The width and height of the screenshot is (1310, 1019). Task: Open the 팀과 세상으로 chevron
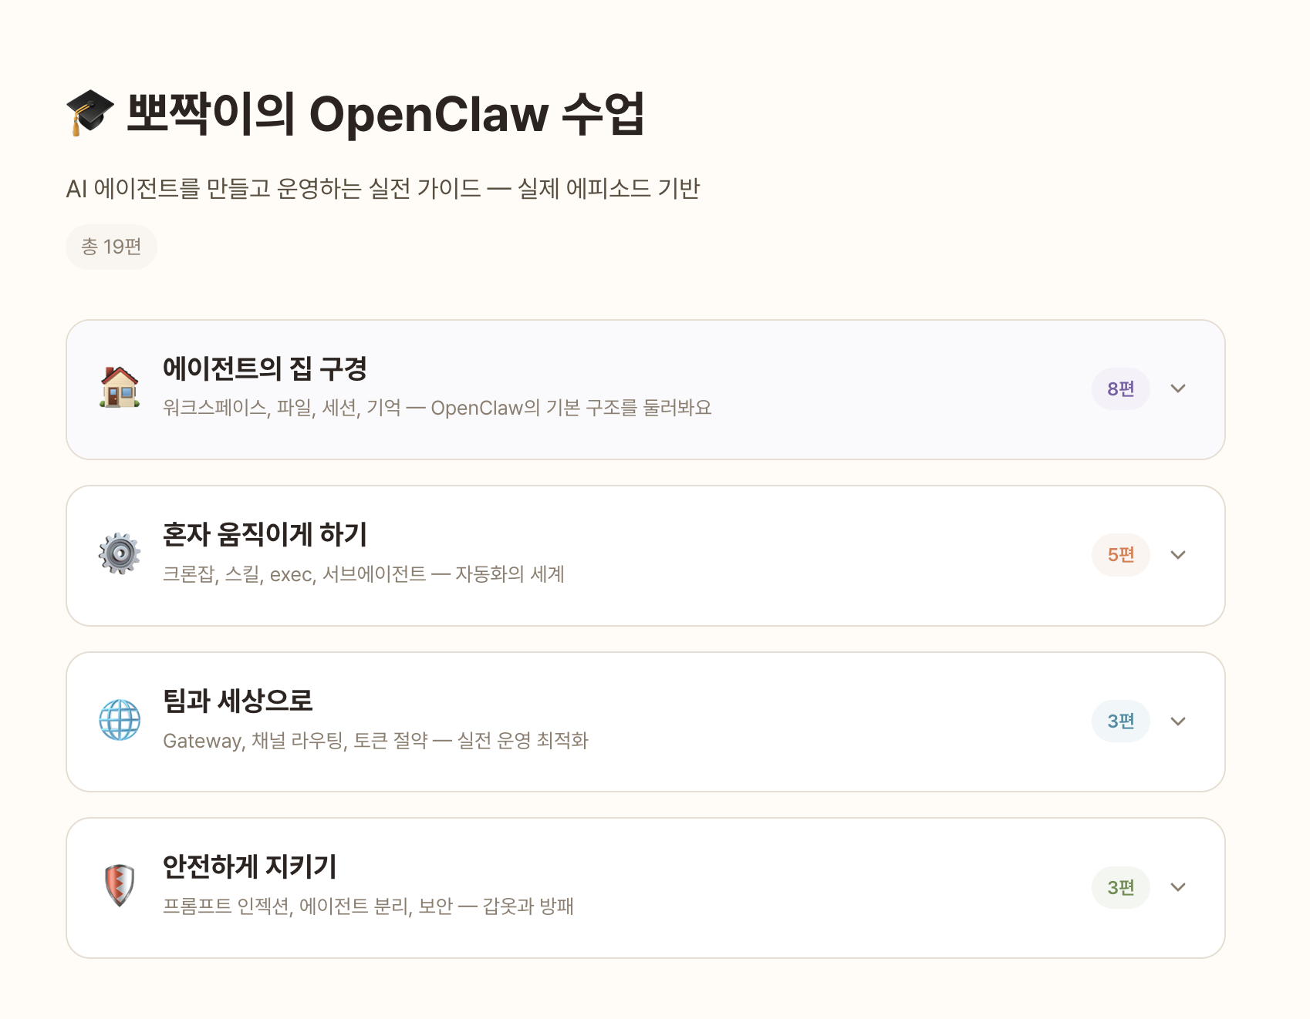(x=1178, y=721)
